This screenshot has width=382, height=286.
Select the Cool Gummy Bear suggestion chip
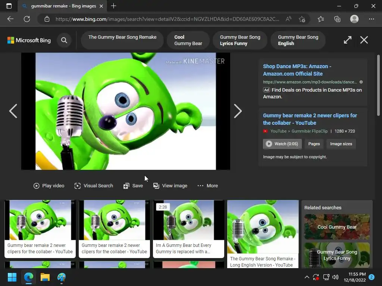click(x=188, y=40)
